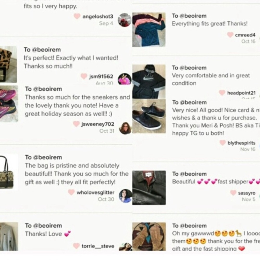This screenshot has width=260, height=260.
Task: Like headpoint21's hoodie comment
Action: click(222, 93)
